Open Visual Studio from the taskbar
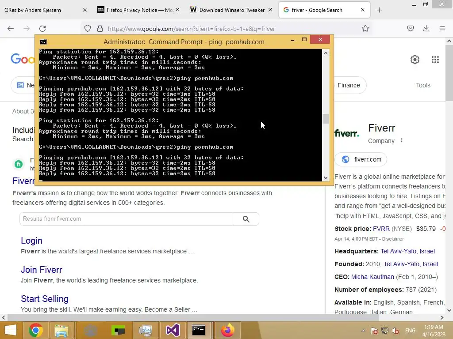 (173, 330)
